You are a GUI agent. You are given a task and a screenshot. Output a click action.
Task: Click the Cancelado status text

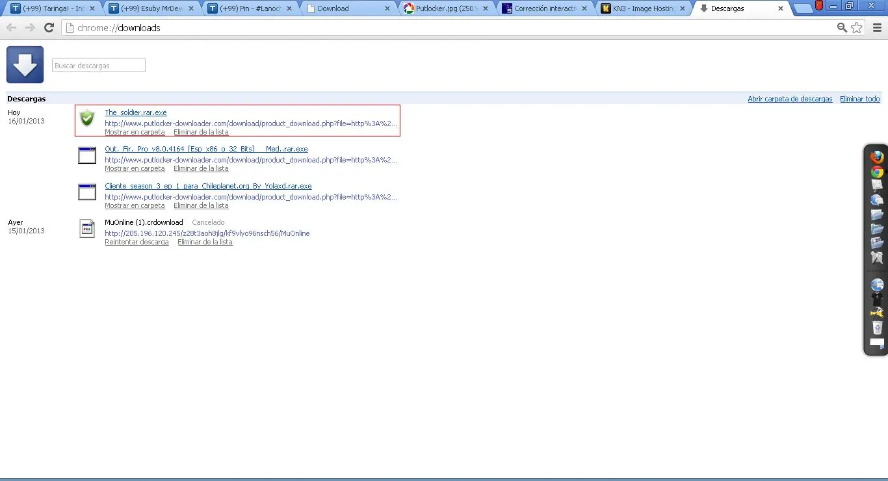pos(208,222)
